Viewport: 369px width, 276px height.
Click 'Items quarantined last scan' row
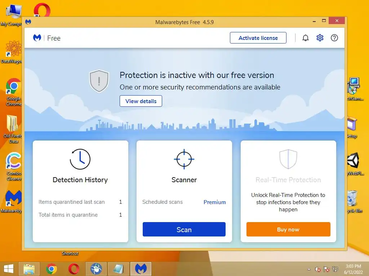coord(80,202)
